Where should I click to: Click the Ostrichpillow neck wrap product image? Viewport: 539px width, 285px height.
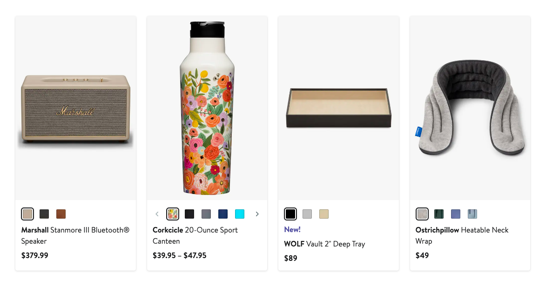(x=470, y=109)
